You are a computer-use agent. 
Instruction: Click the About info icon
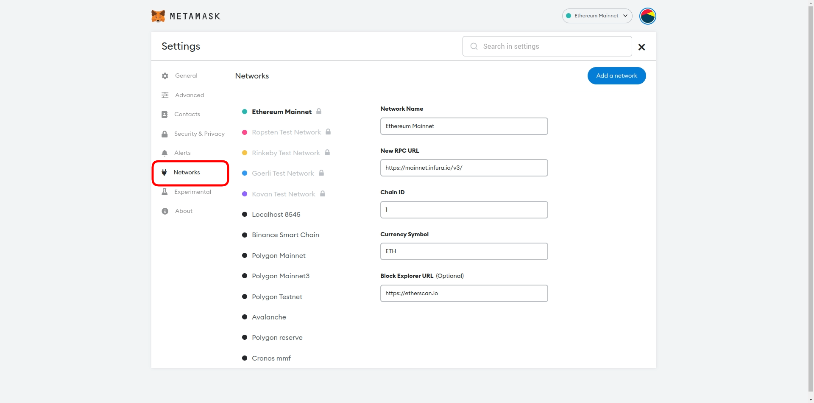165,211
